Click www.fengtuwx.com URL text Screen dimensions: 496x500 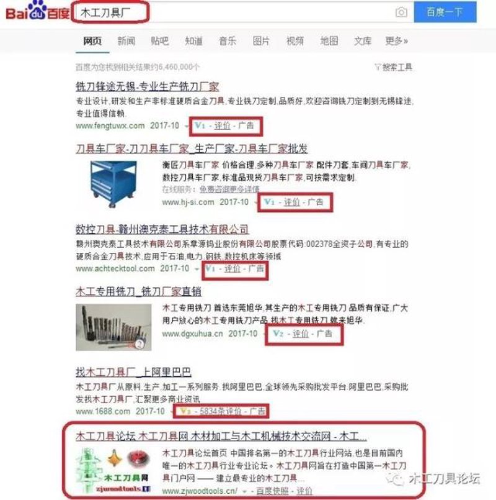pyautogui.click(x=110, y=125)
